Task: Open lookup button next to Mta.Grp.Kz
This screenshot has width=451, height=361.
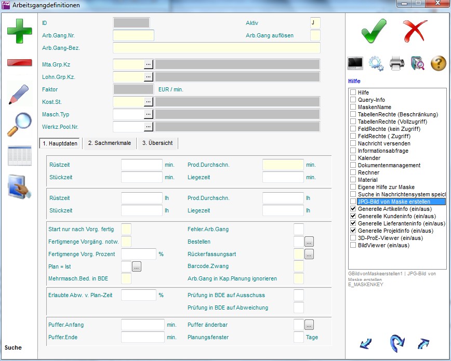Action: pos(149,64)
